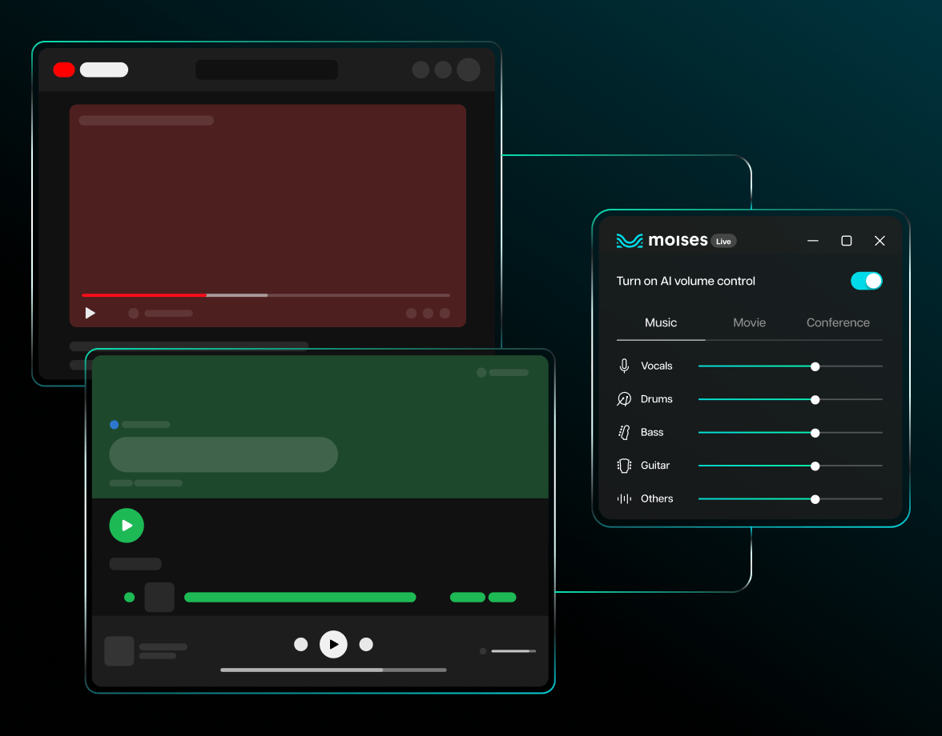Click the track row album thumbnail

point(159,598)
